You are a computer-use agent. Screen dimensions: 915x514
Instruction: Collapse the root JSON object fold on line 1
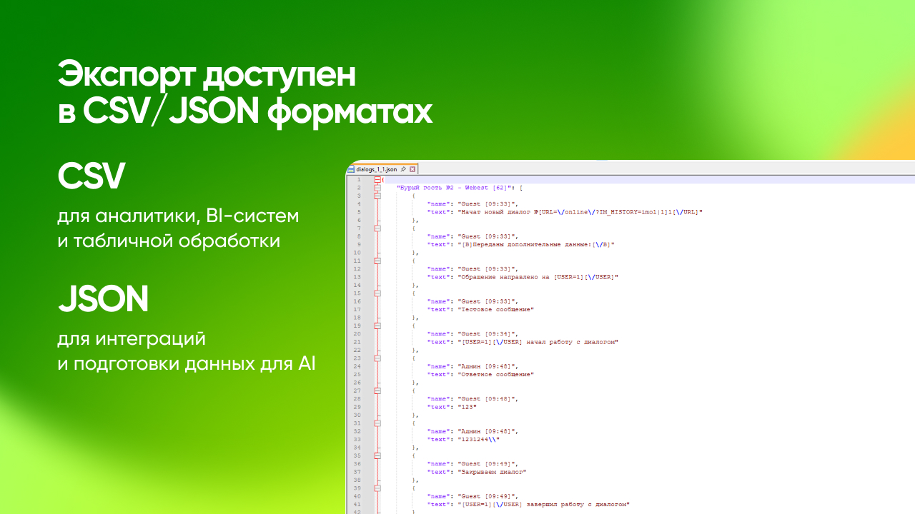coord(377,180)
